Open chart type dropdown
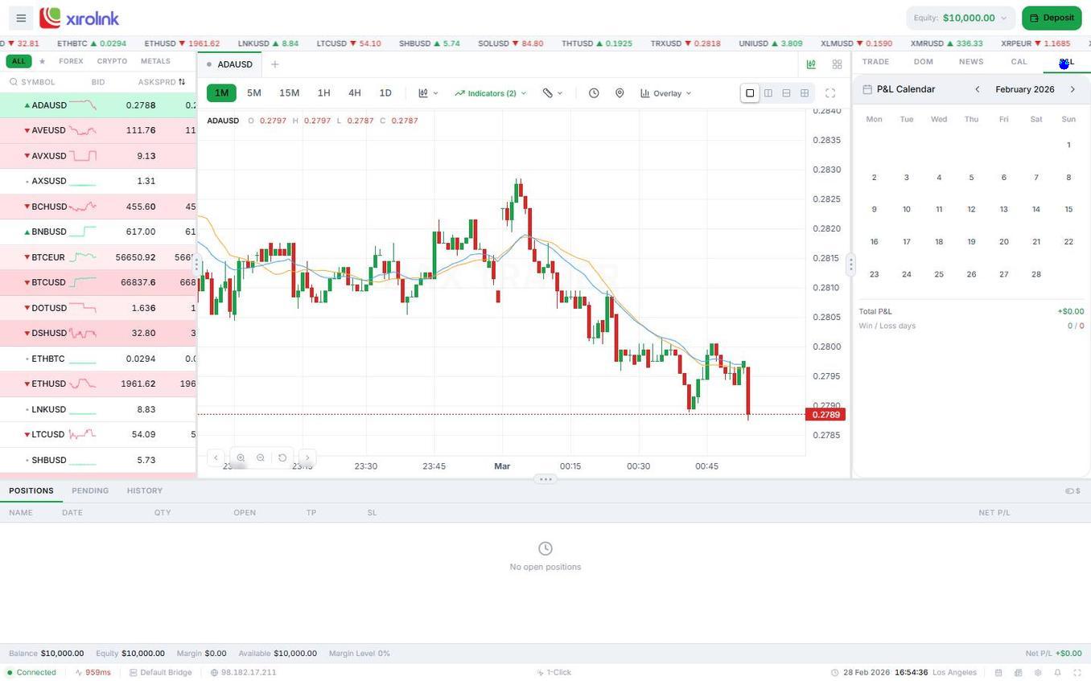The width and height of the screenshot is (1091, 681). pos(428,93)
